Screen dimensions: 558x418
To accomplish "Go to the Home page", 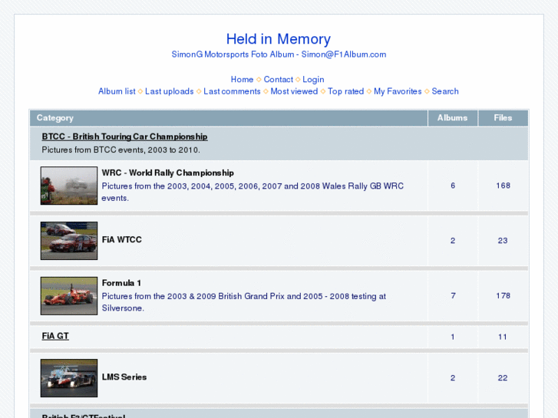I will click(x=242, y=79).
